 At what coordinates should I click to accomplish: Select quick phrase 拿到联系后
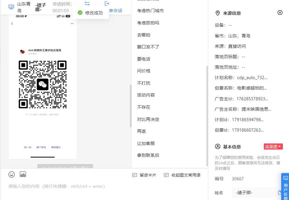148,155
